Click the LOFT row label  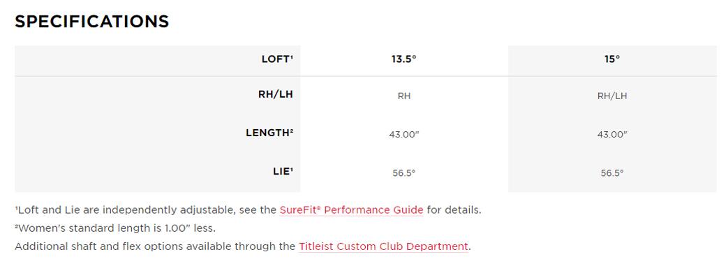pos(277,60)
